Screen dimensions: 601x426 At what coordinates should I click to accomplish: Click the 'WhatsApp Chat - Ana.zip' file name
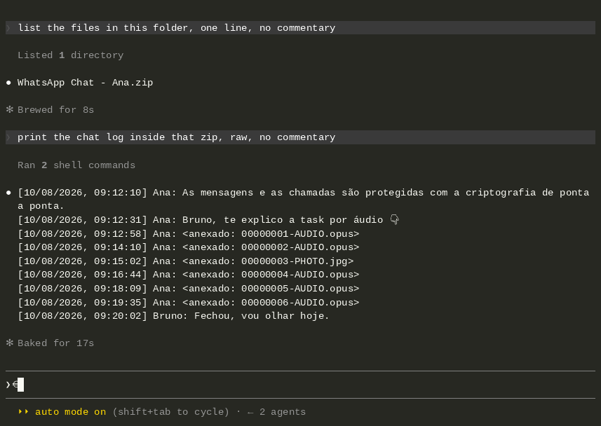pyautogui.click(x=85, y=83)
